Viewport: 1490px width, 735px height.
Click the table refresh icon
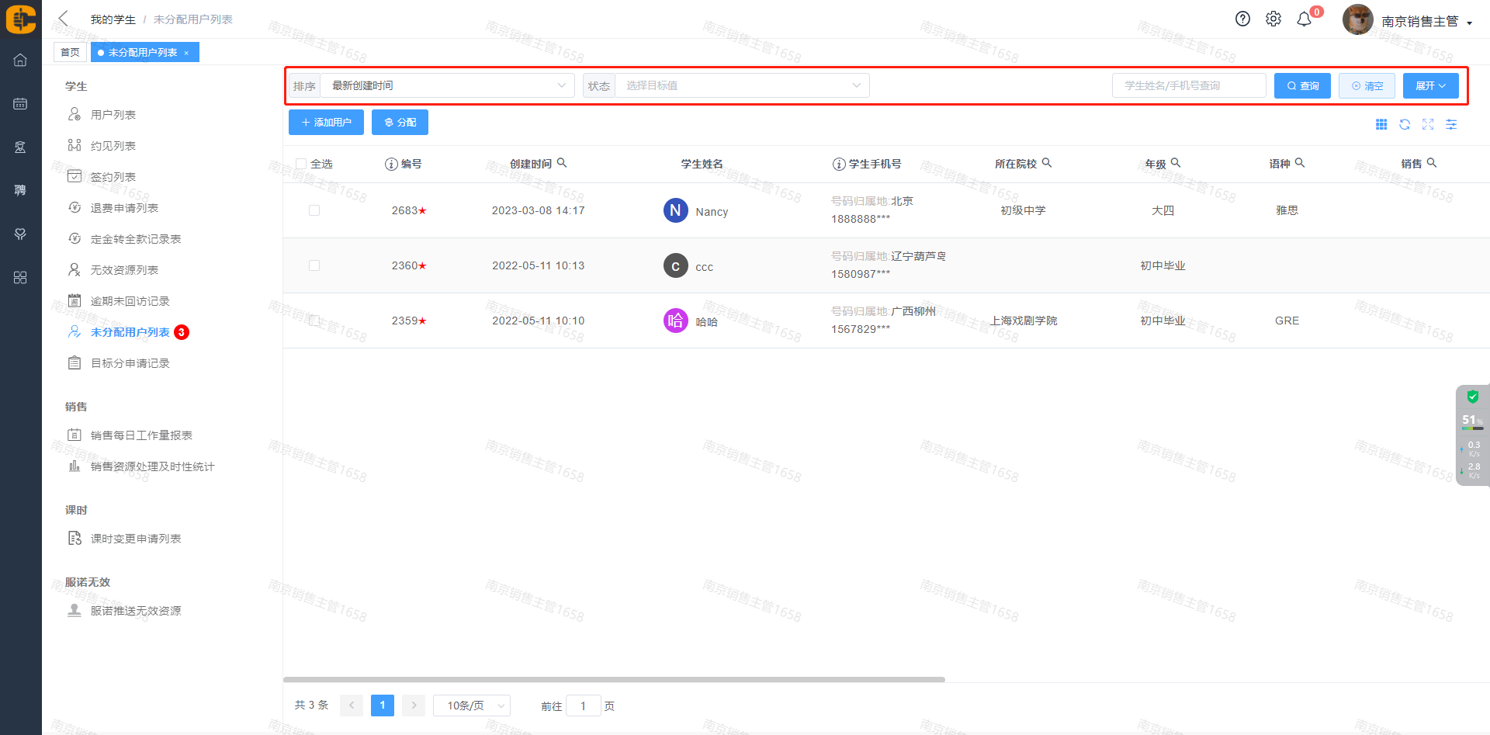click(x=1405, y=124)
